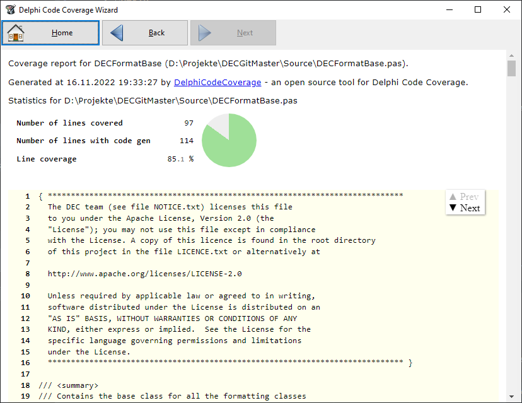Click the Home button with house icon

coord(50,33)
